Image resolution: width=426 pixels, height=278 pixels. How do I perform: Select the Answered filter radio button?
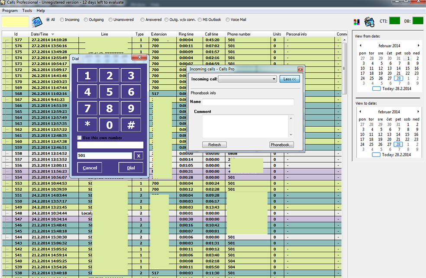pos(142,19)
